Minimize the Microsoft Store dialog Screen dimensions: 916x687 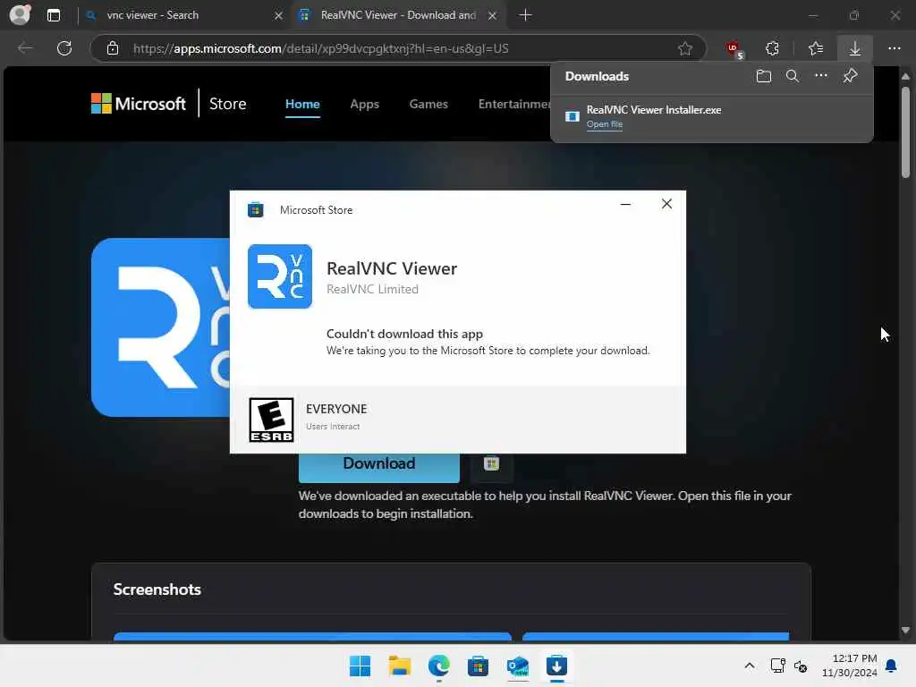point(625,204)
